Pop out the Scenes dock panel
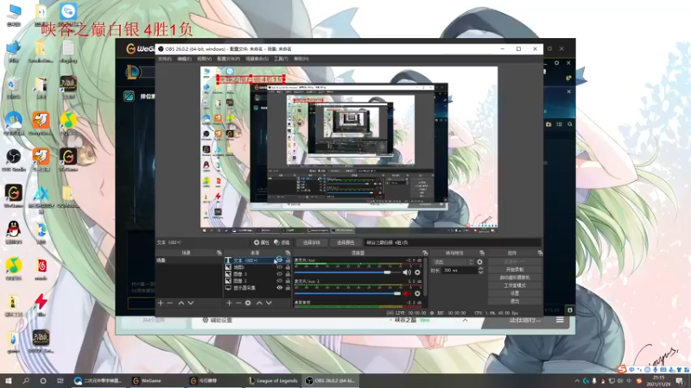This screenshot has width=691, height=388. (219, 253)
